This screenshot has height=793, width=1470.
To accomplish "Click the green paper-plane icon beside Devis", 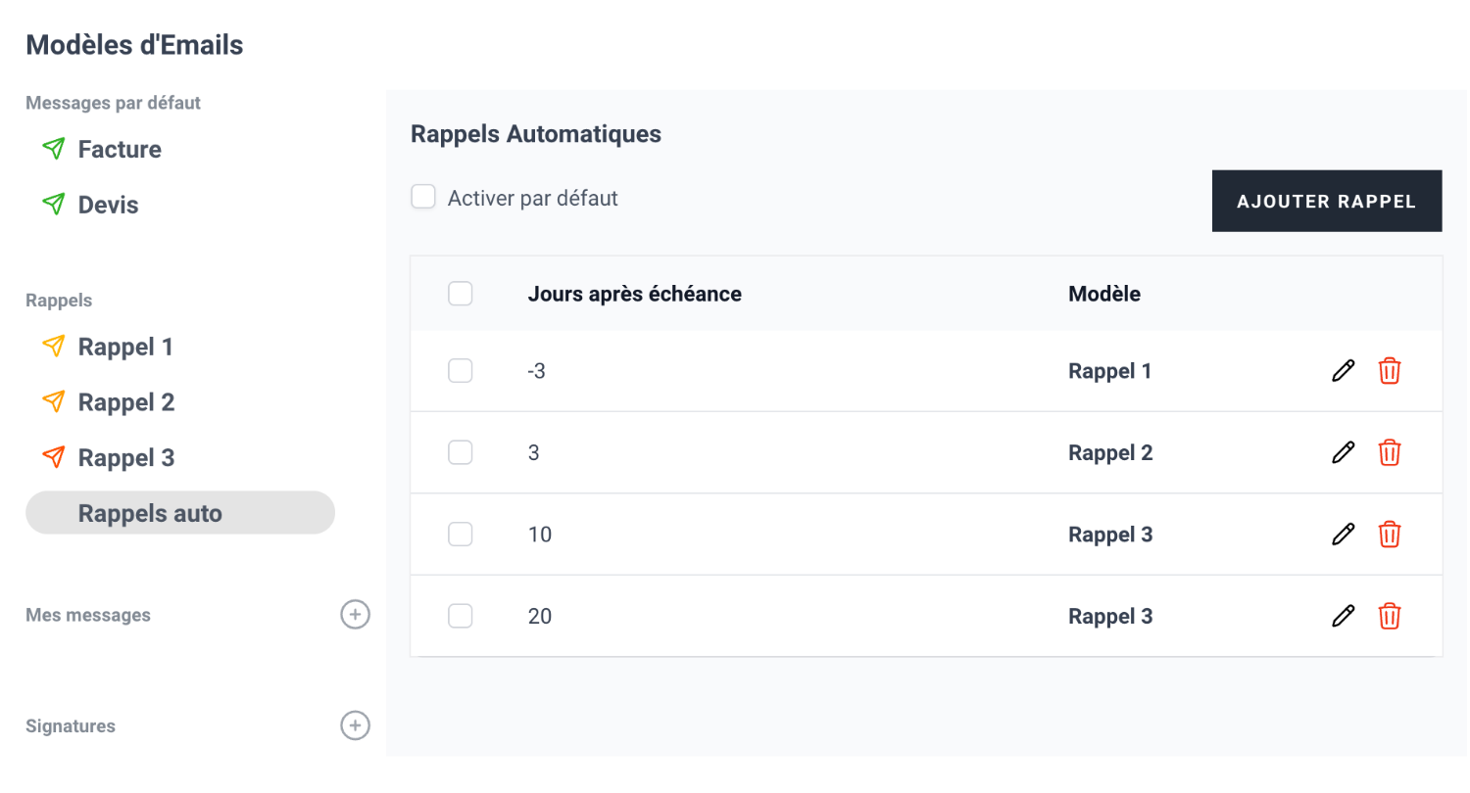I will (54, 206).
